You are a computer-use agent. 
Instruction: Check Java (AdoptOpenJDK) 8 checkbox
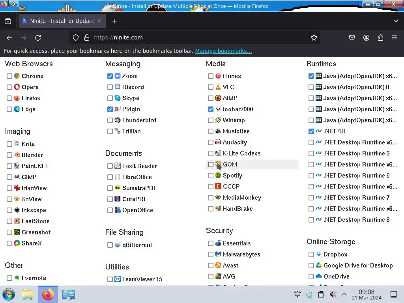[311, 87]
